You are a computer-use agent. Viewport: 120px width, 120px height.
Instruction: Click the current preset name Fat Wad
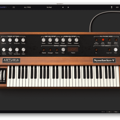click(x=49, y=7)
